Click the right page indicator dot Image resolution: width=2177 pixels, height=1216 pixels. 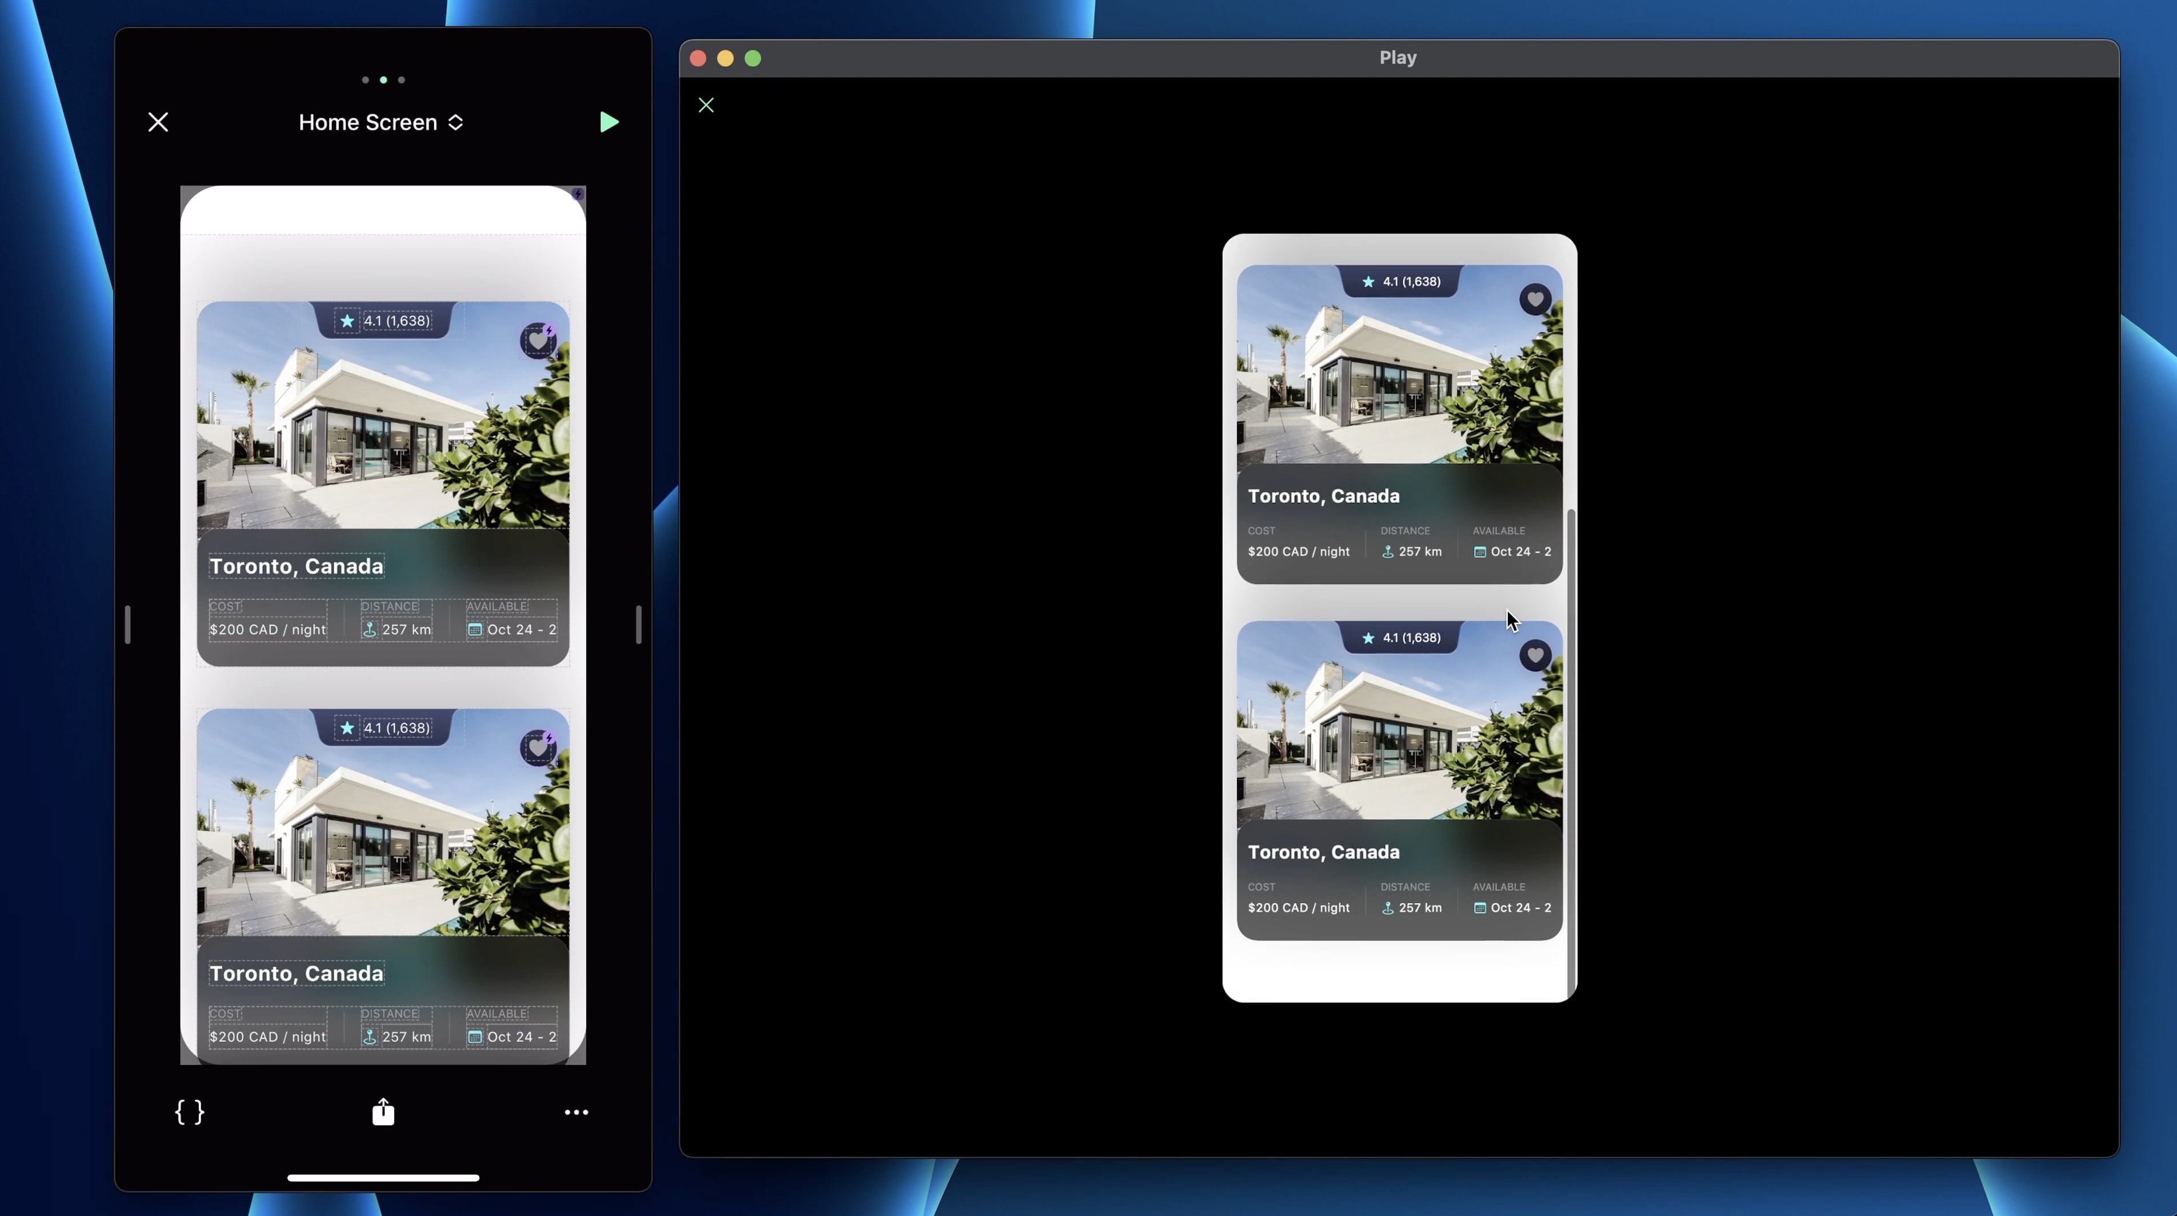click(402, 80)
